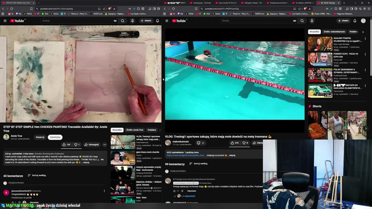Click search magnifier button in right YouTube window
The height and width of the screenshot is (209, 372).
point(302,21)
